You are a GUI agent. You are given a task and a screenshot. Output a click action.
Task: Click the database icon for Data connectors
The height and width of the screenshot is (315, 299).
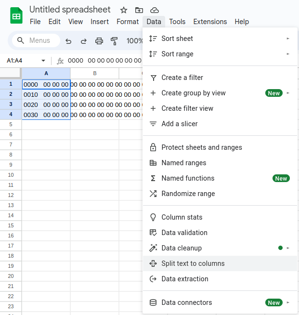pos(153,302)
